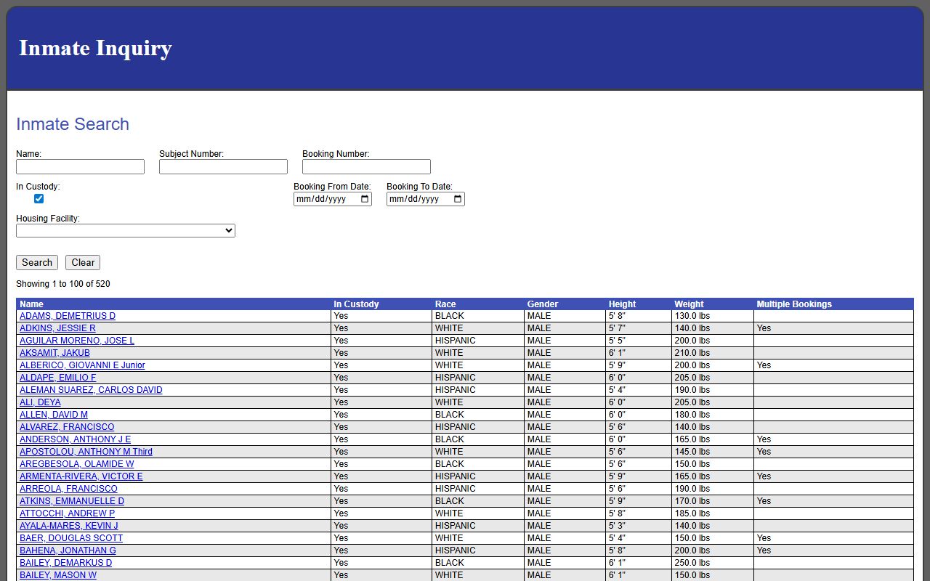Viewport: 930px width, 581px height.
Task: Open ARMENTA-RIVERA, VICTOR E inmate link
Action: pyautogui.click(x=81, y=476)
